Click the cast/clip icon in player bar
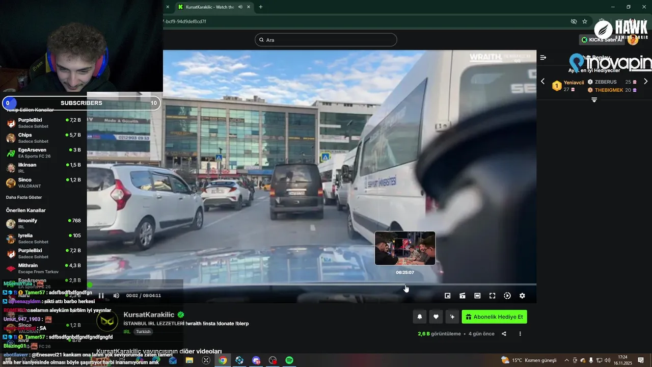The height and width of the screenshot is (367, 652). point(463,296)
